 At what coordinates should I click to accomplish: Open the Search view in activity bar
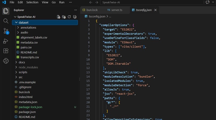[x=6, y=21]
